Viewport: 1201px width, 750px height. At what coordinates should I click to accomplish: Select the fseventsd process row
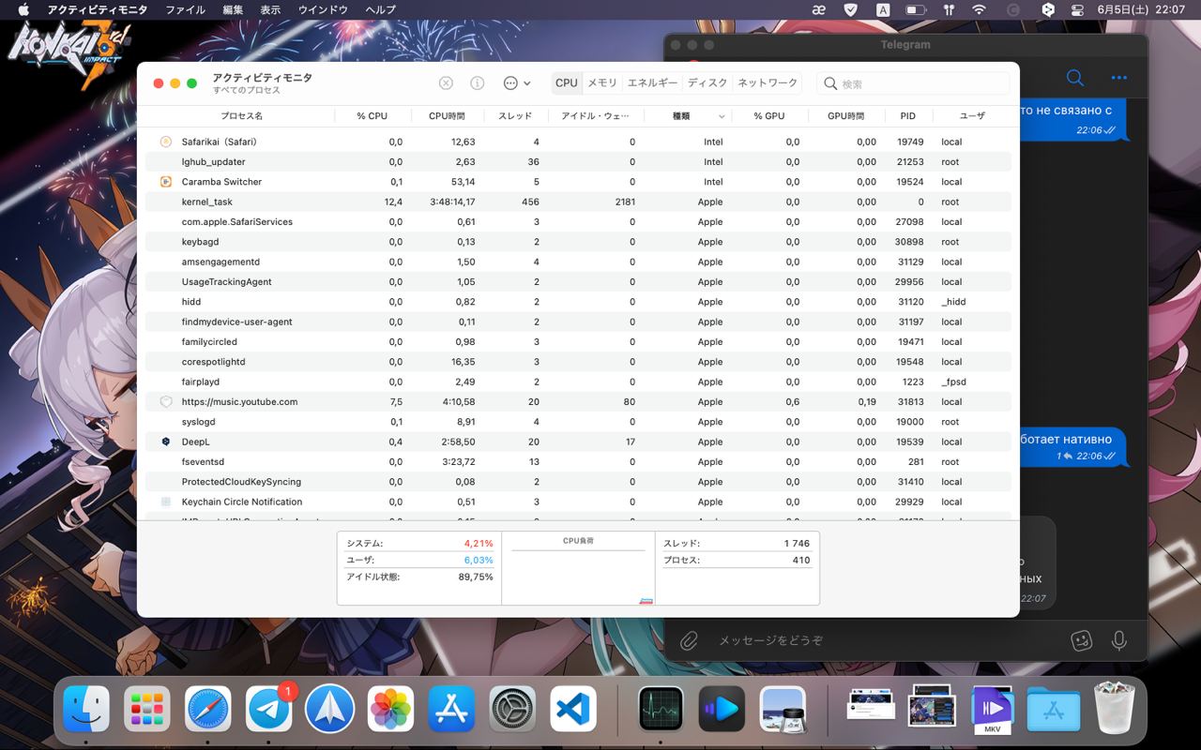tap(577, 461)
